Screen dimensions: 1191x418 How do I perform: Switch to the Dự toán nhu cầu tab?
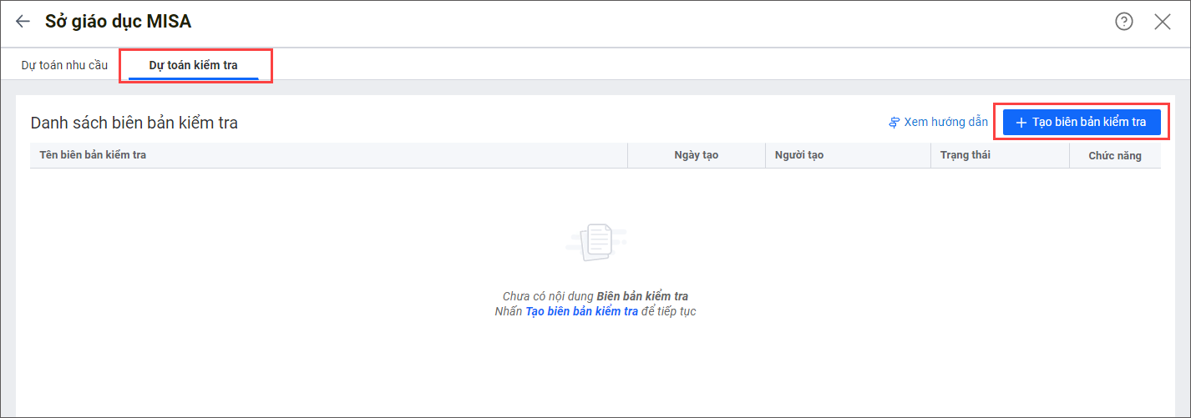[x=64, y=65]
